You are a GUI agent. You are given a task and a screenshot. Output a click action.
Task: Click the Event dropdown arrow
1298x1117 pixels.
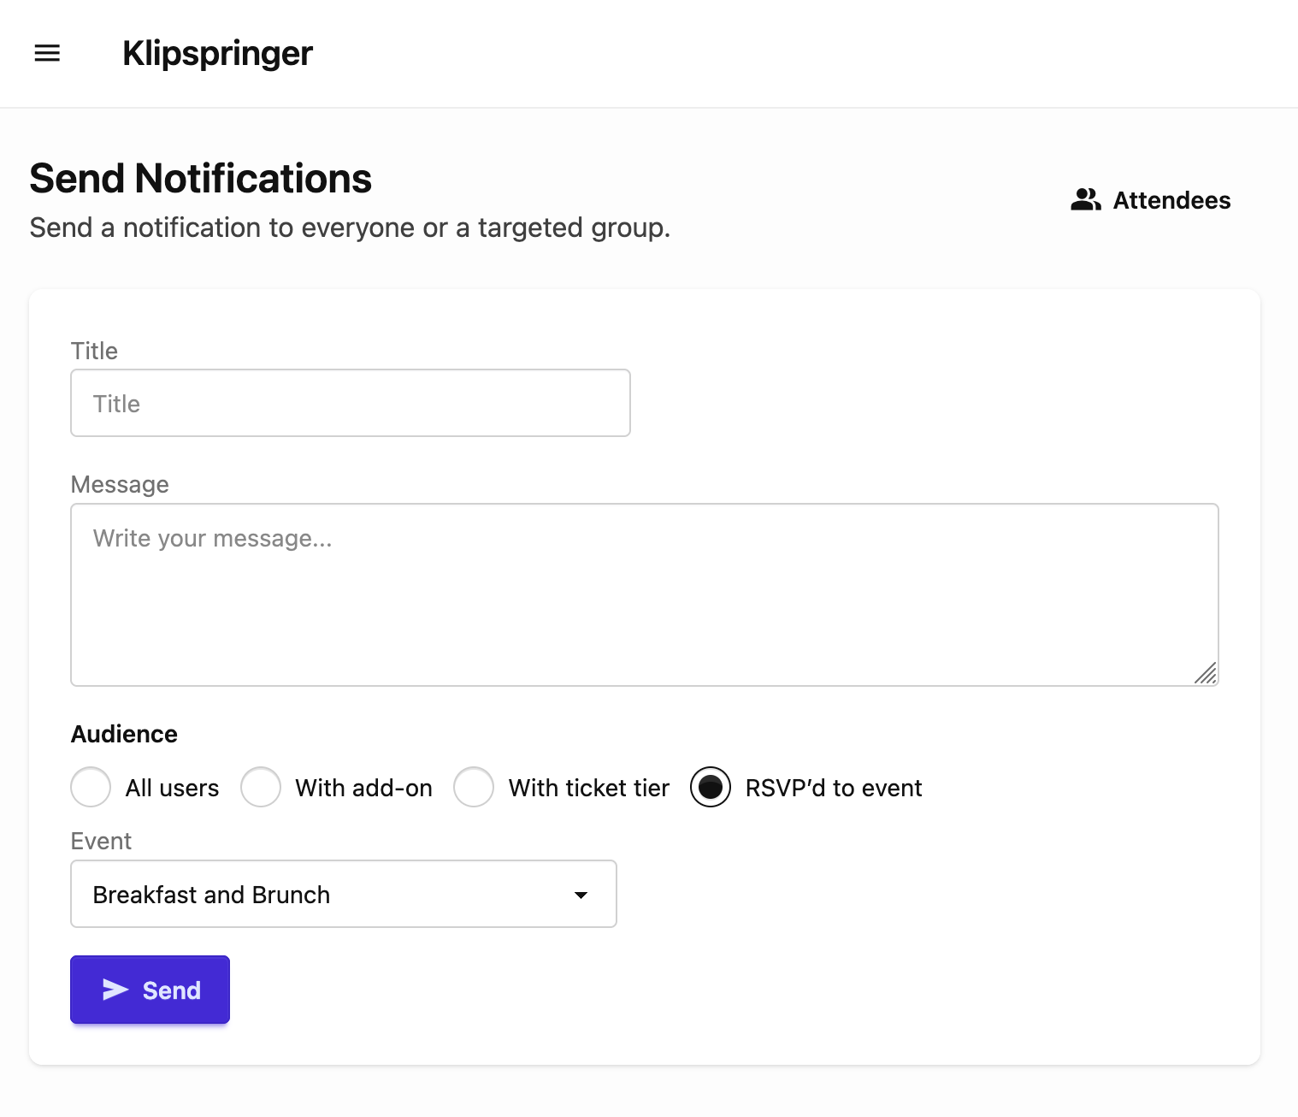(x=581, y=895)
